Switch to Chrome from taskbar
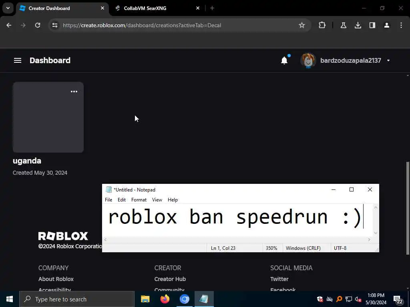The width and height of the screenshot is (410, 307). [184, 299]
